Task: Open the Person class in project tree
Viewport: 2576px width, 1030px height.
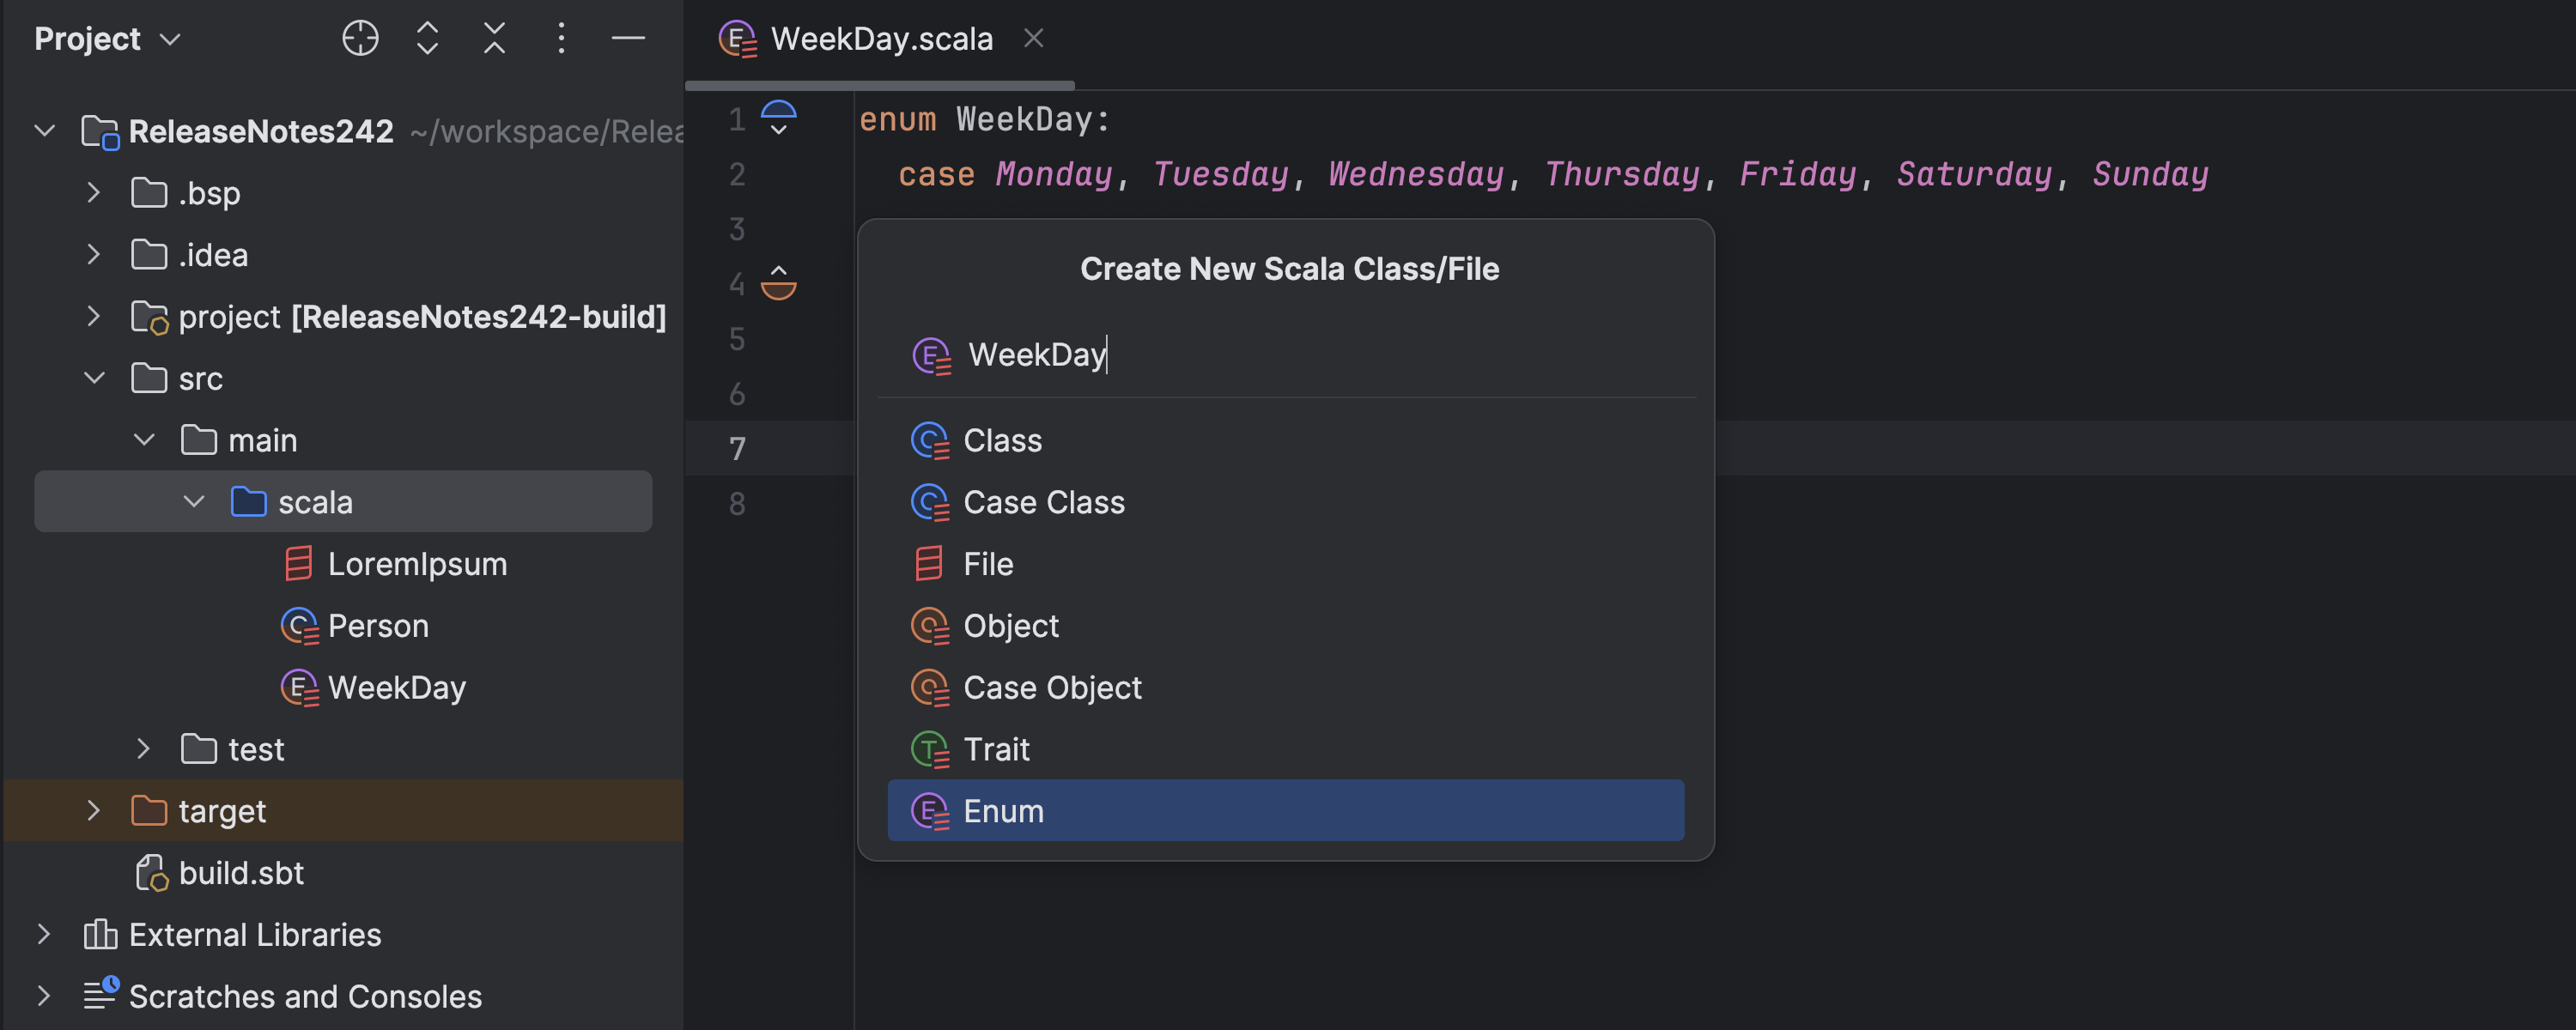Action: click(x=377, y=626)
